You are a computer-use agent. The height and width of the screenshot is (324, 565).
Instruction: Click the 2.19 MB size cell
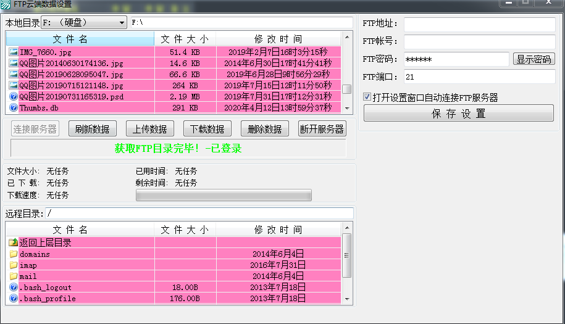185,96
